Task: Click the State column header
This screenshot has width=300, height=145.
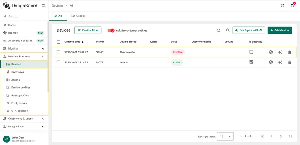Action: point(174,42)
